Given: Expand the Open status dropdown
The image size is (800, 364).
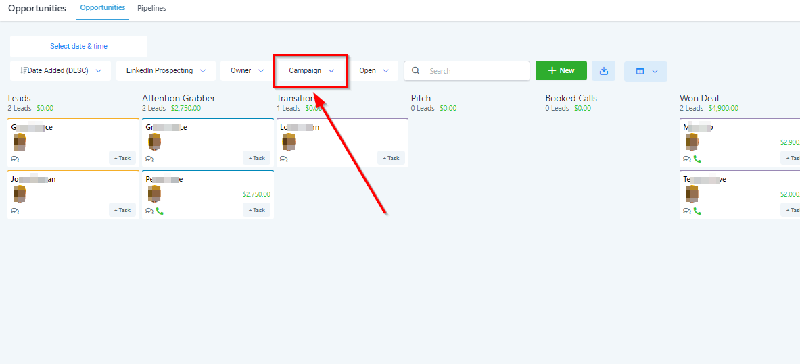Looking at the screenshot, I should pyautogui.click(x=374, y=71).
